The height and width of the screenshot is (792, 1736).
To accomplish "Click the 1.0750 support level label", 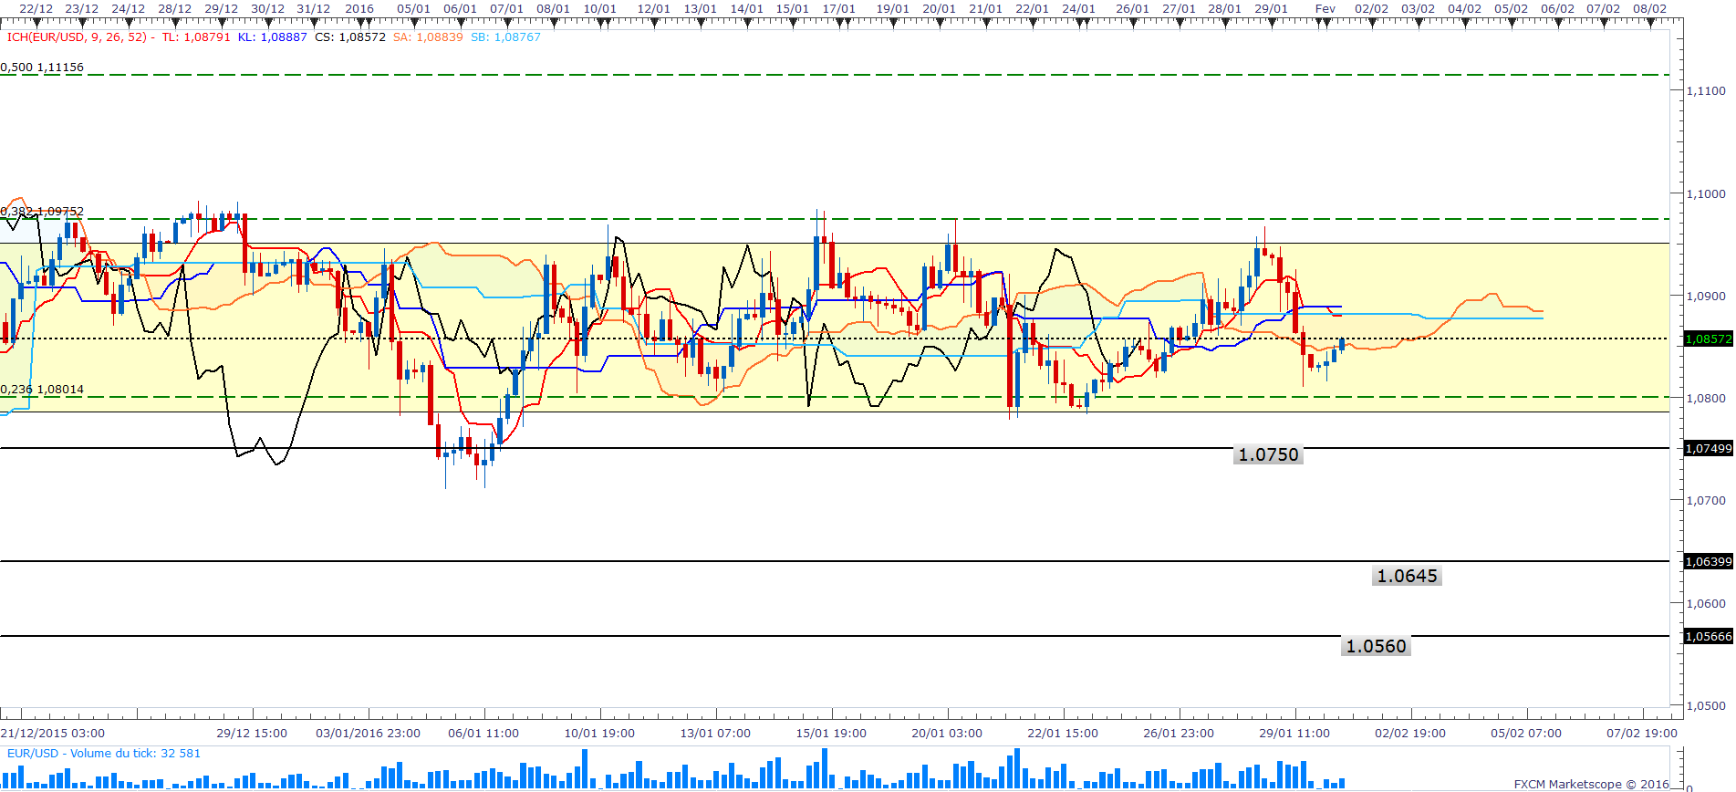I will tap(1267, 454).
